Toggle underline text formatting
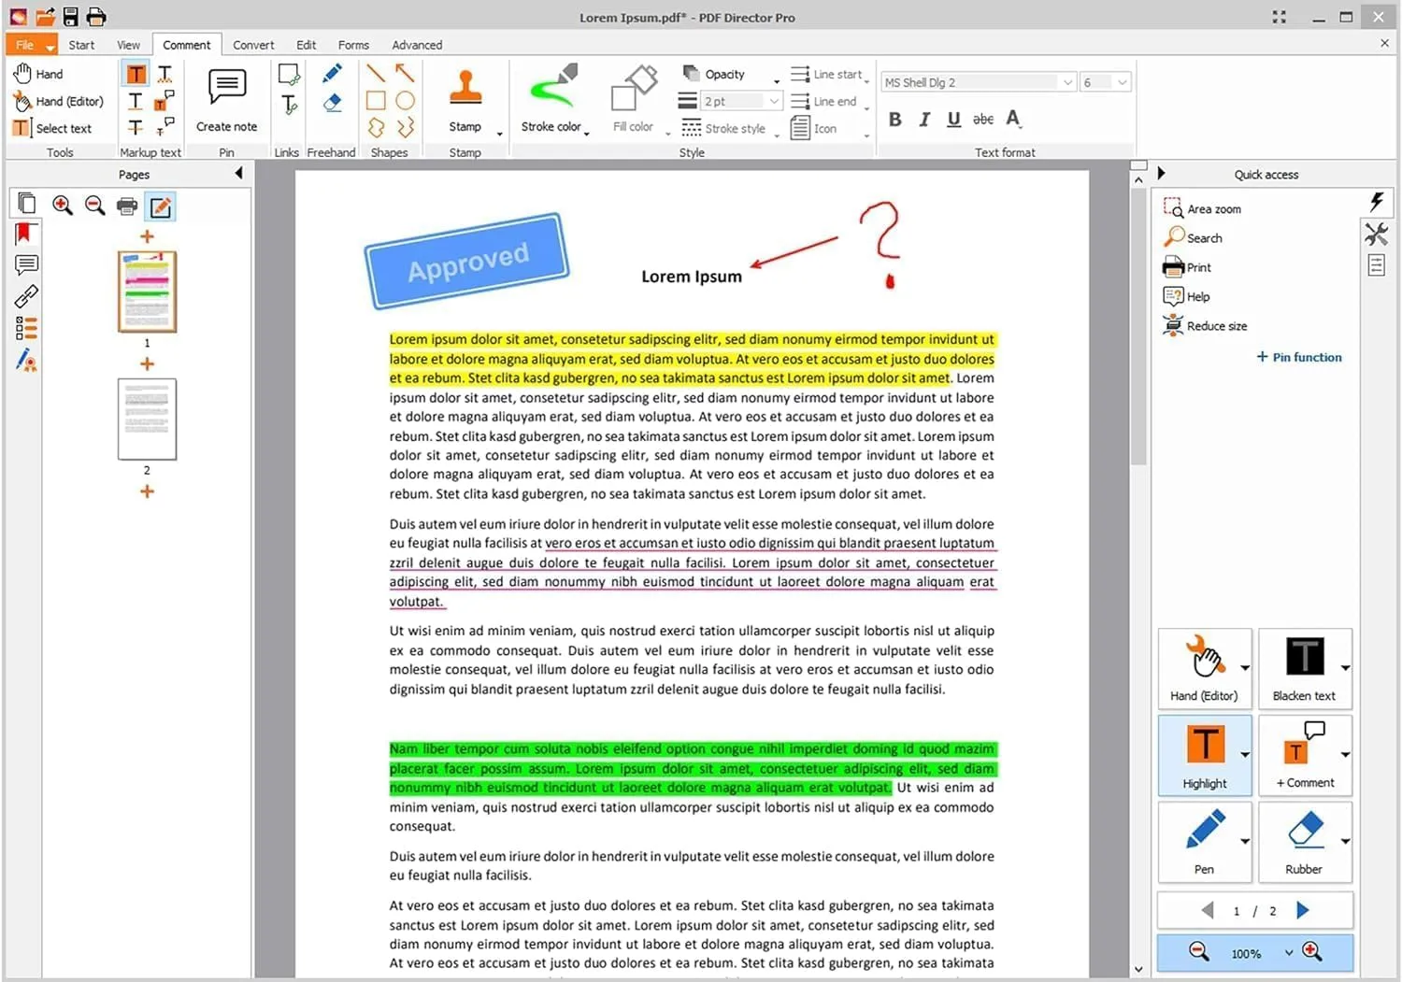This screenshot has width=1402, height=982. [953, 119]
